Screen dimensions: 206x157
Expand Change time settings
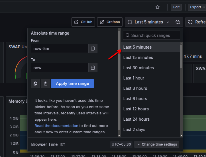pyautogui.click(x=157, y=144)
